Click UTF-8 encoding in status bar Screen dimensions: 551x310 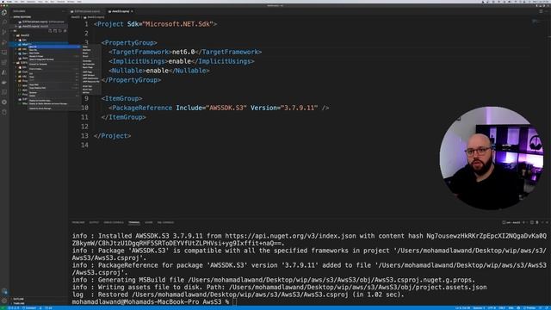[x=492, y=308]
